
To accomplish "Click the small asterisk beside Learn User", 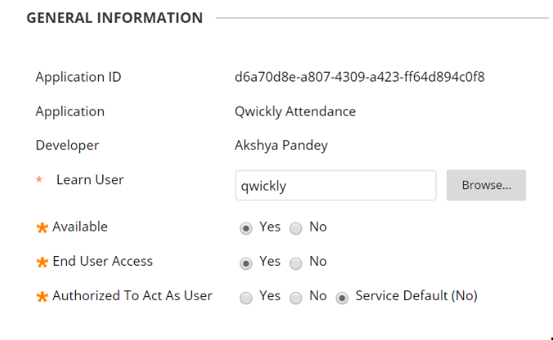I will coord(39,180).
